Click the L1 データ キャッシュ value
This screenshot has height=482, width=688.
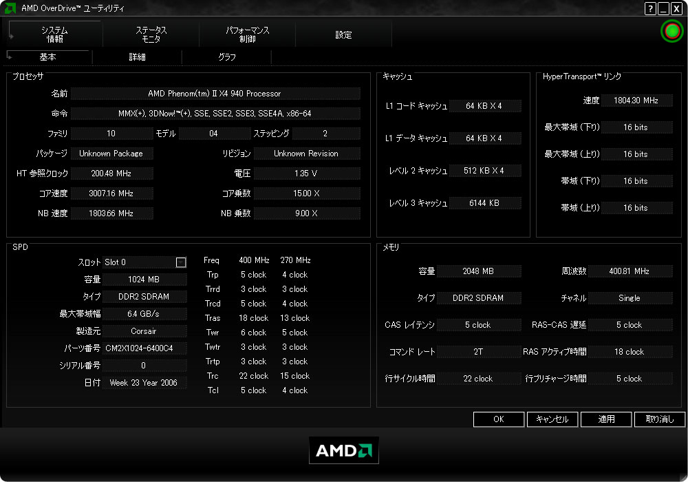tap(484, 138)
